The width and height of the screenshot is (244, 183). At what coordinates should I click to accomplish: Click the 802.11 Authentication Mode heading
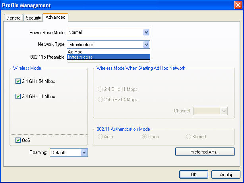[123, 129]
